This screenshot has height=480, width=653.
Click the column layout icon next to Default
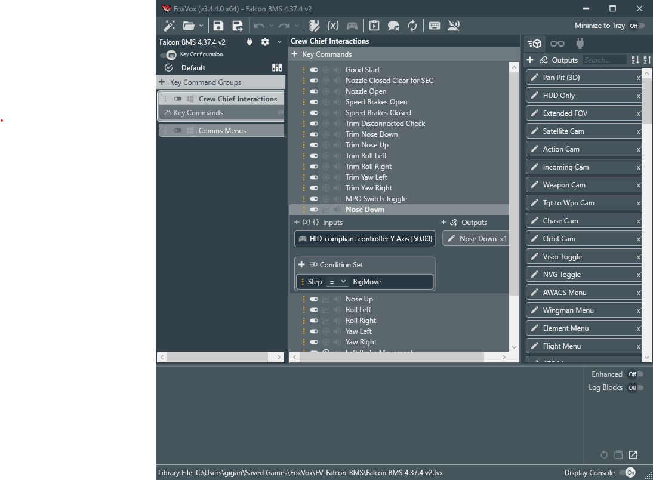pyautogui.click(x=277, y=67)
